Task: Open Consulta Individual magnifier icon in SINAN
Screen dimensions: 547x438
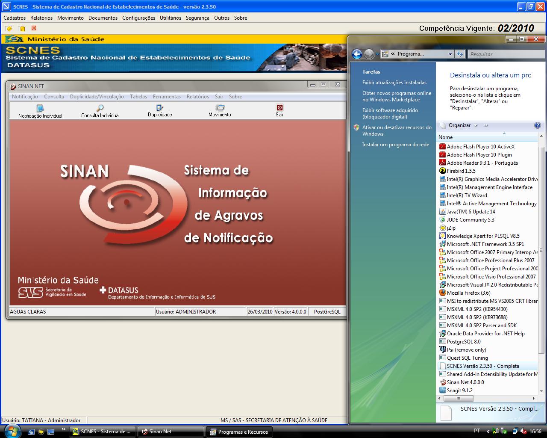Action: click(100, 108)
